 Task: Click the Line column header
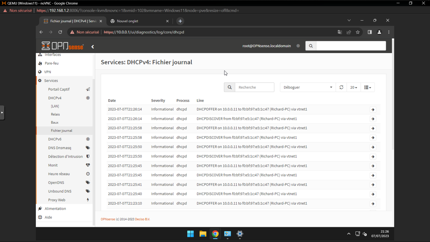tap(200, 100)
